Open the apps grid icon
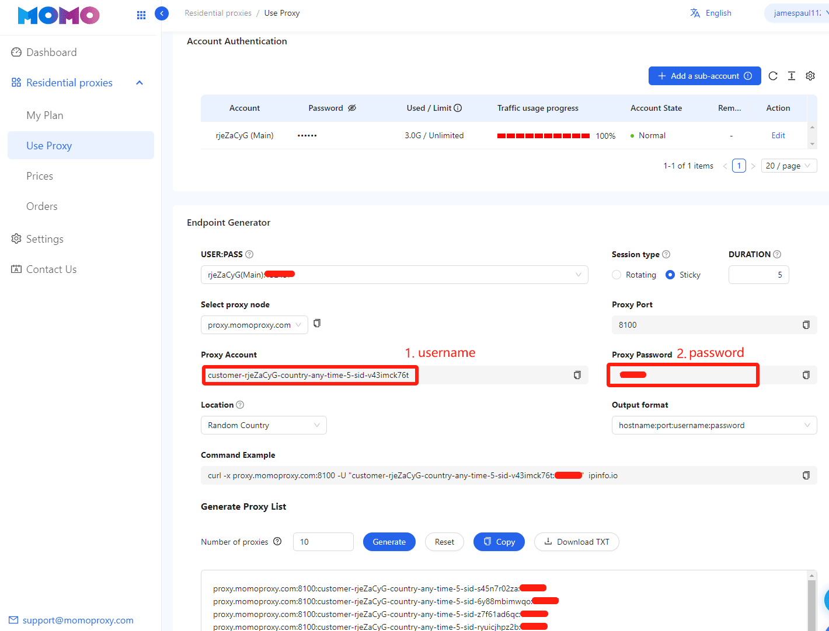The width and height of the screenshot is (829, 631). click(141, 15)
